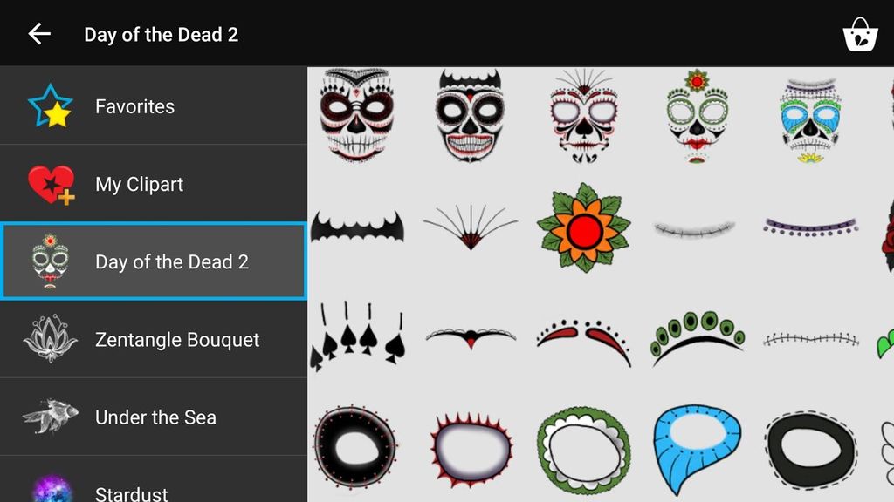Open the Stardust category
The width and height of the screenshot is (894, 502).
pyautogui.click(x=154, y=479)
